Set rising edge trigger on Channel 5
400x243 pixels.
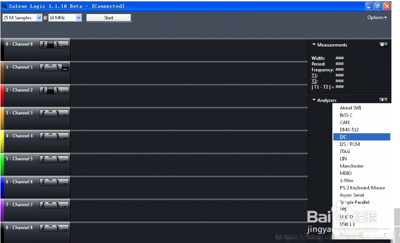[43, 159]
